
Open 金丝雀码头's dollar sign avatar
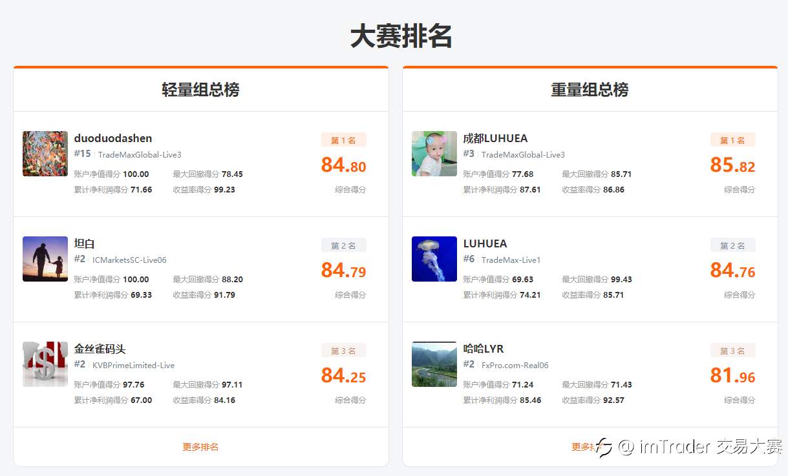pyautogui.click(x=45, y=364)
